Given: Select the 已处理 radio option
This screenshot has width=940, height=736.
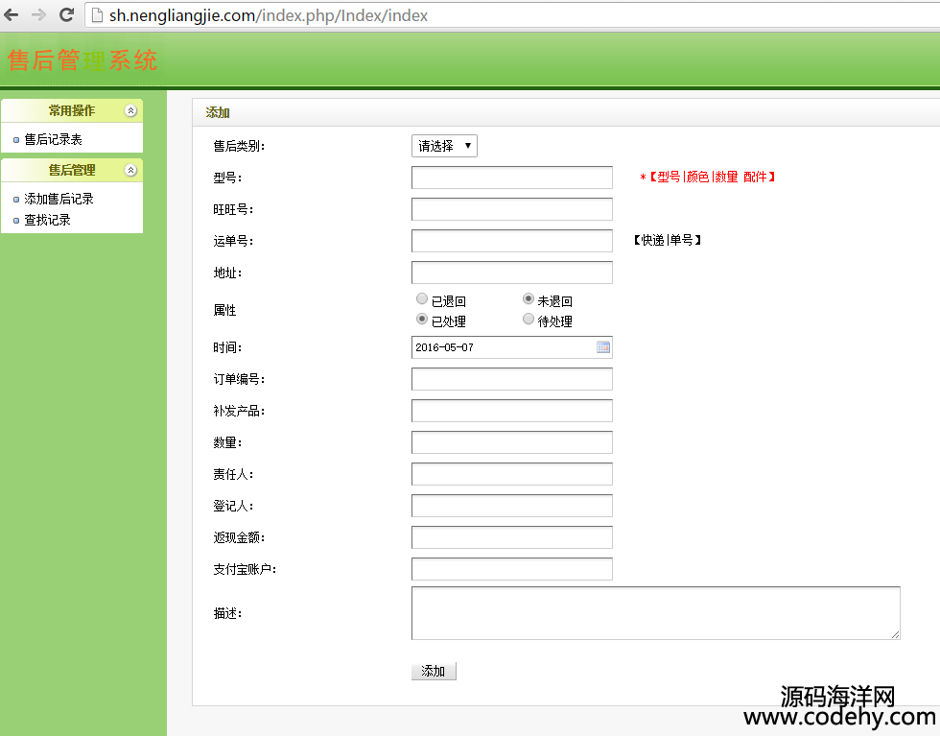Looking at the screenshot, I should point(422,320).
